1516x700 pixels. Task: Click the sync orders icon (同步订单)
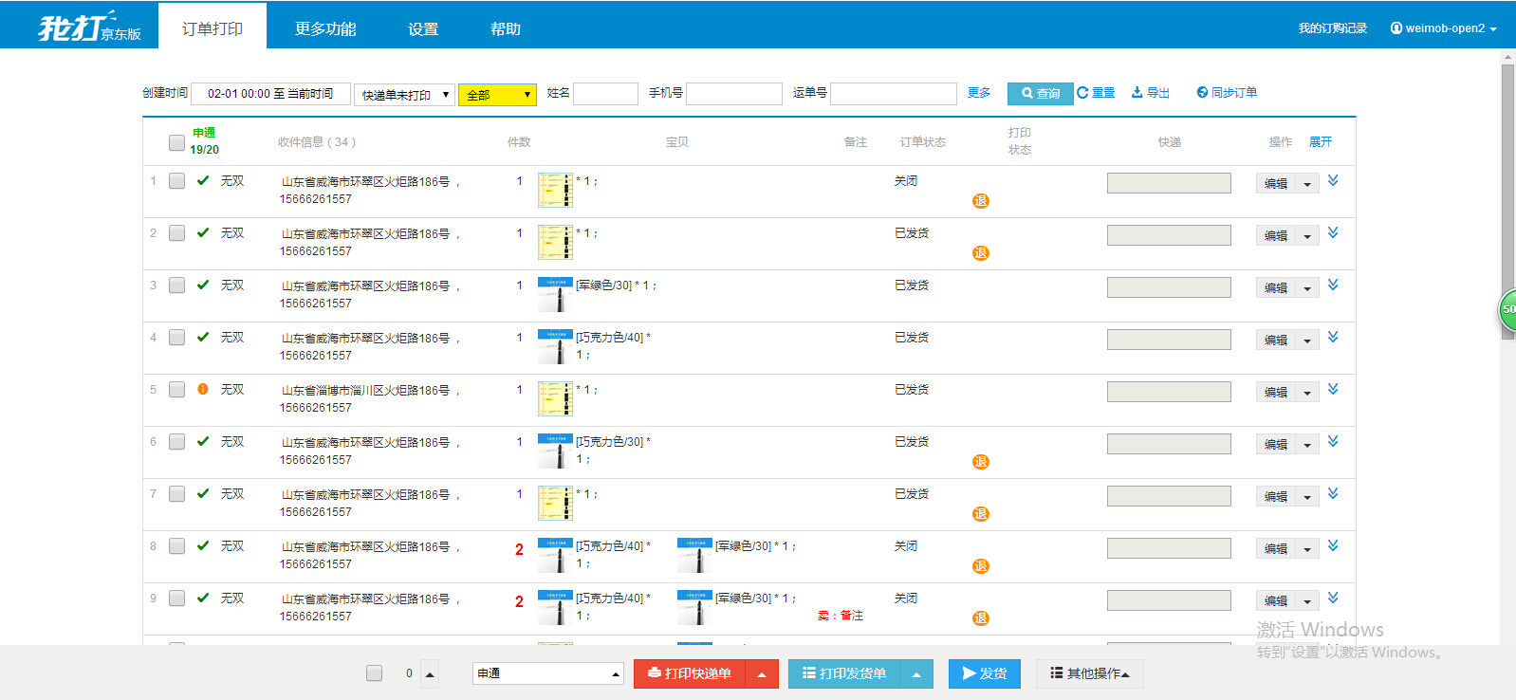(1202, 92)
